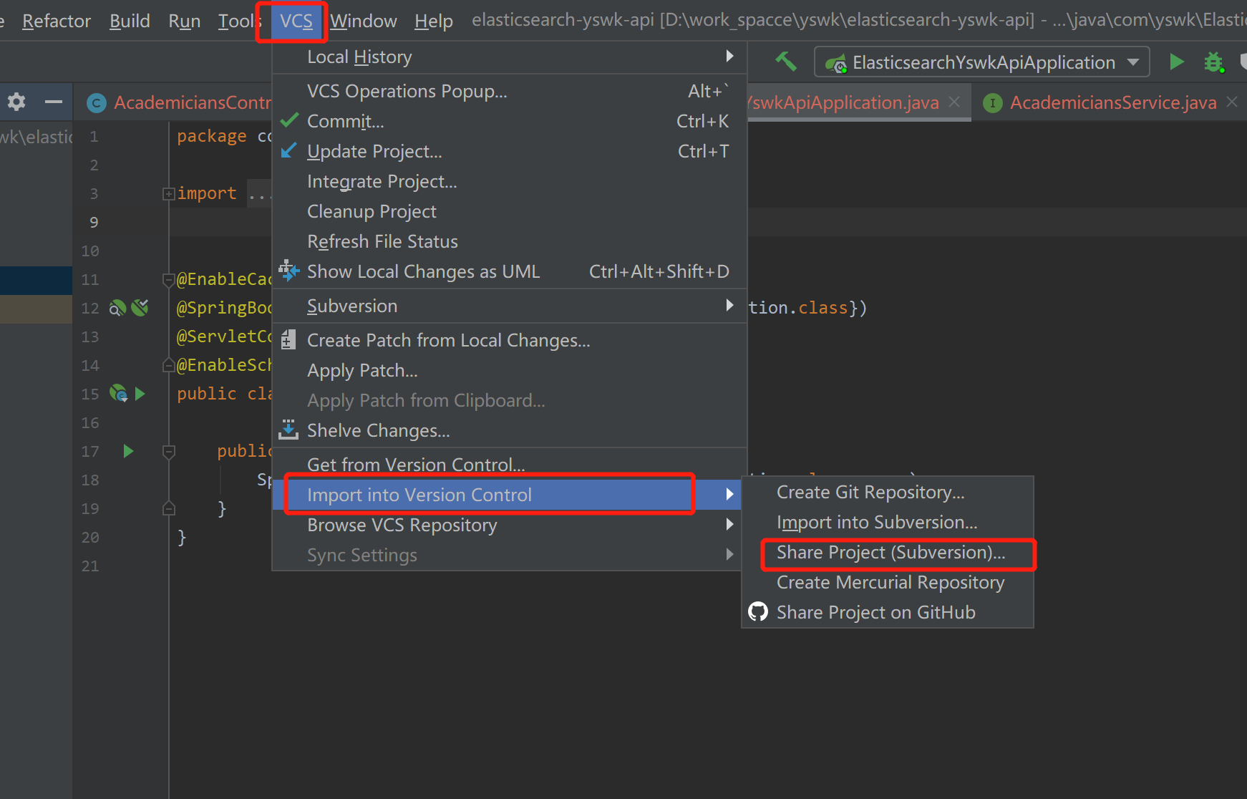The image size is (1247, 799).
Task: Click the fold end marker on line 19
Action: tap(169, 508)
